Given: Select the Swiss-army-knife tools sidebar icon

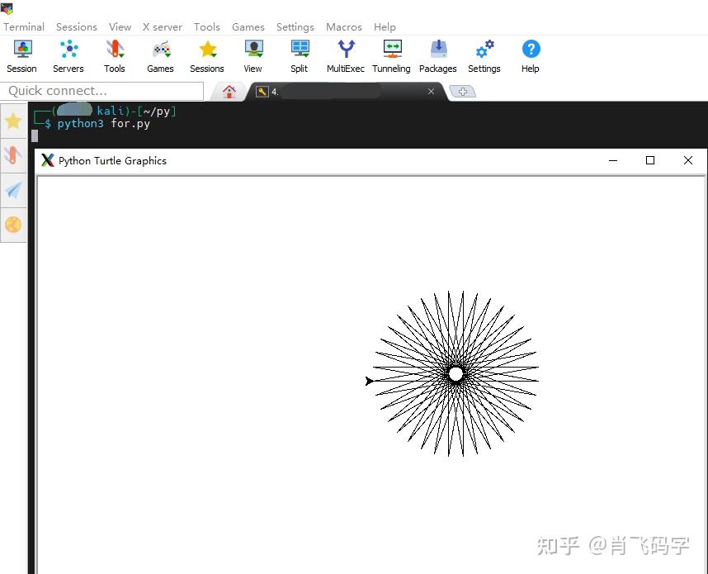Looking at the screenshot, I should tap(13, 155).
